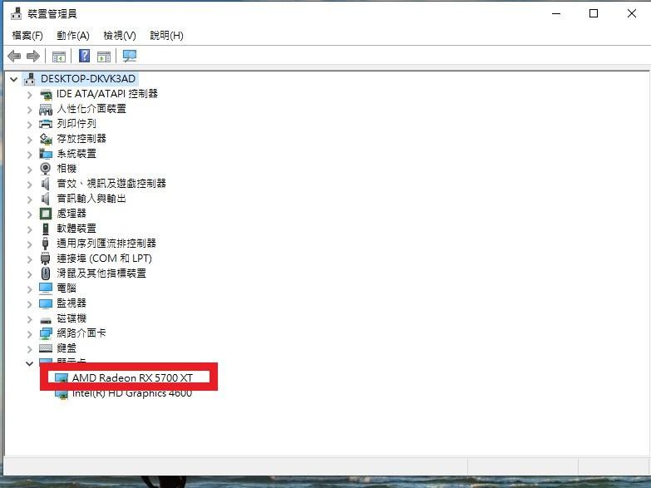Click the Forward arrow toolbar icon
The image size is (651, 488).
[x=32, y=56]
